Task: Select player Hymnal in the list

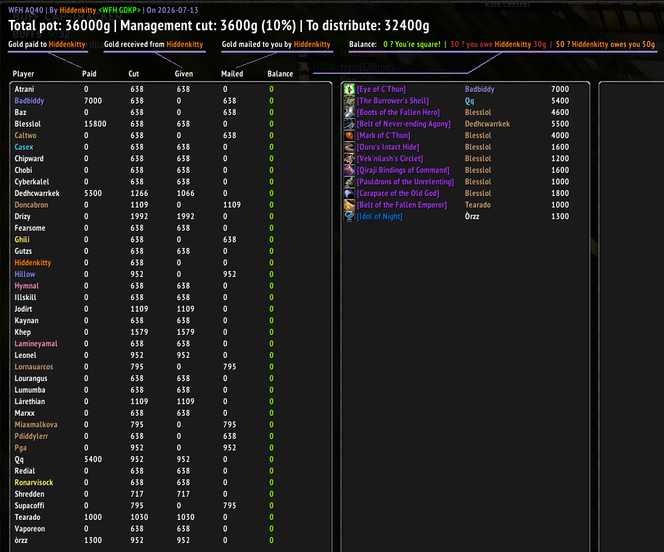Action: 26,286
